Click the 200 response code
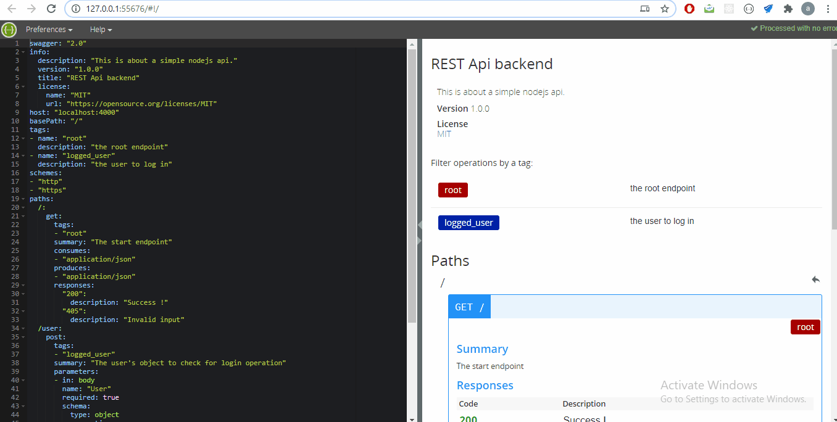The width and height of the screenshot is (837, 422). (x=468, y=420)
